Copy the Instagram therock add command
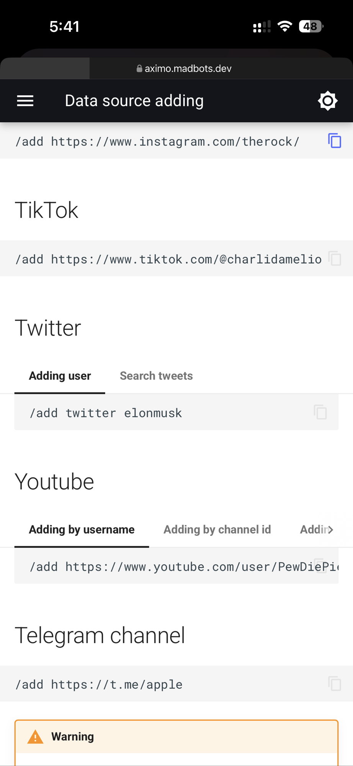The image size is (353, 766). tap(335, 141)
